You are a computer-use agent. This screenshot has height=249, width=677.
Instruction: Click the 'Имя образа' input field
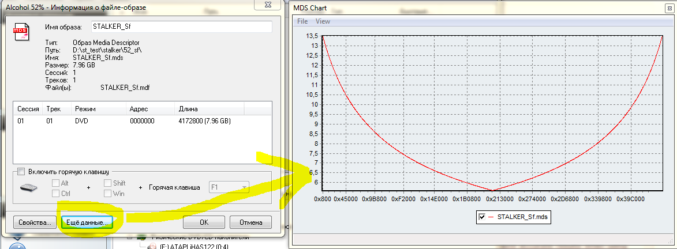tap(181, 27)
